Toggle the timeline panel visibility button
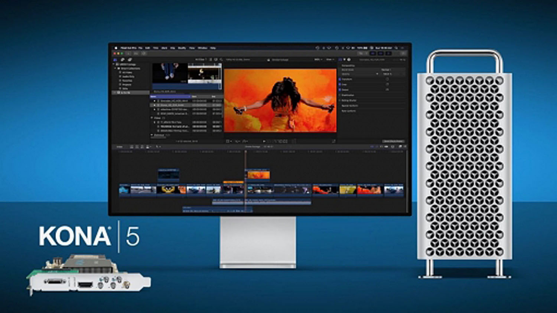Image resolution: width=557 pixels, height=313 pixels. coord(380,53)
